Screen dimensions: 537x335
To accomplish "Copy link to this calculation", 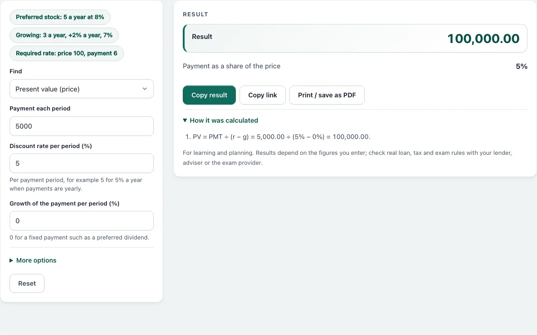I will pyautogui.click(x=263, y=95).
